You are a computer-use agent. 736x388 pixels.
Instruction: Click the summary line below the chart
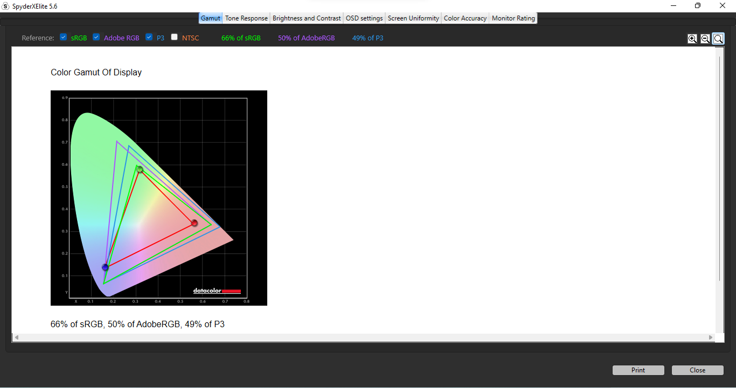(137, 324)
